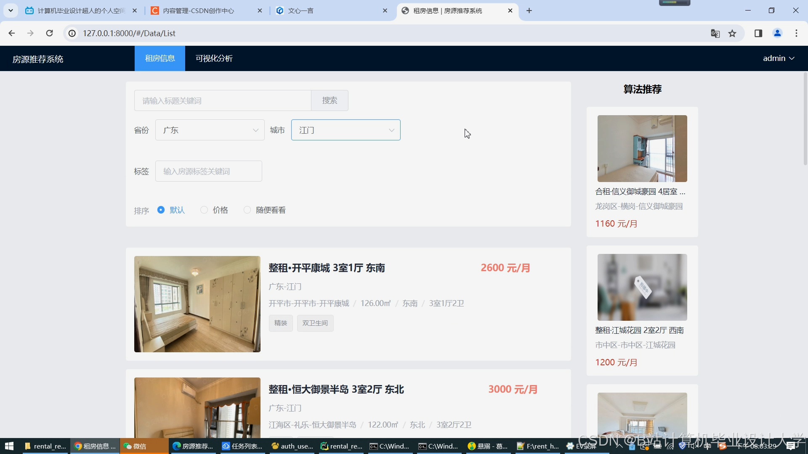
Task: Switch to 可视化分析 navigation tab
Action: click(214, 58)
